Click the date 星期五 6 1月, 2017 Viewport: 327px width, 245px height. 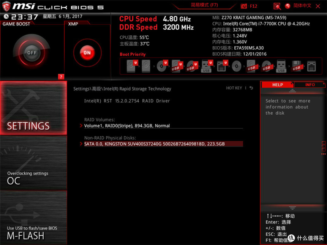click(63, 16)
